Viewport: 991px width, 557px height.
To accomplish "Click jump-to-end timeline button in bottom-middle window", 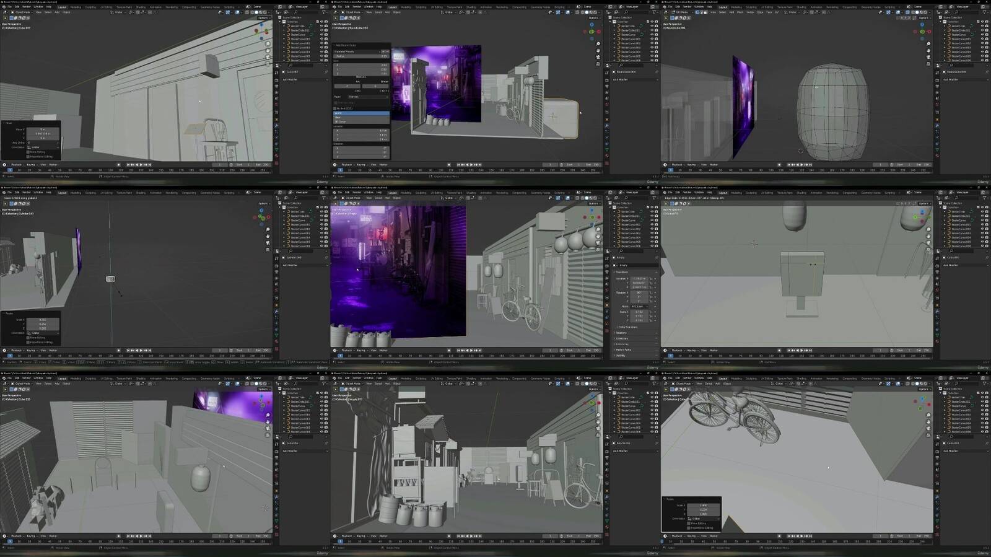I will [x=481, y=536].
